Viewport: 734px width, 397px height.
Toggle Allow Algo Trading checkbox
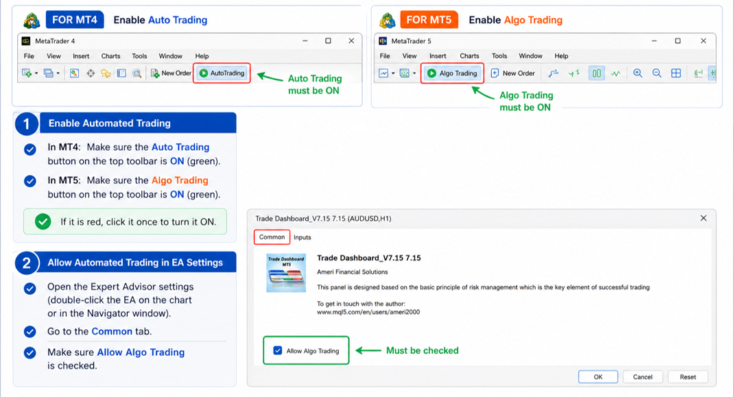click(278, 350)
